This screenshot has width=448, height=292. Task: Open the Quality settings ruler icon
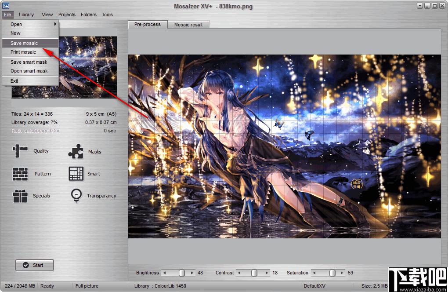coord(20,151)
